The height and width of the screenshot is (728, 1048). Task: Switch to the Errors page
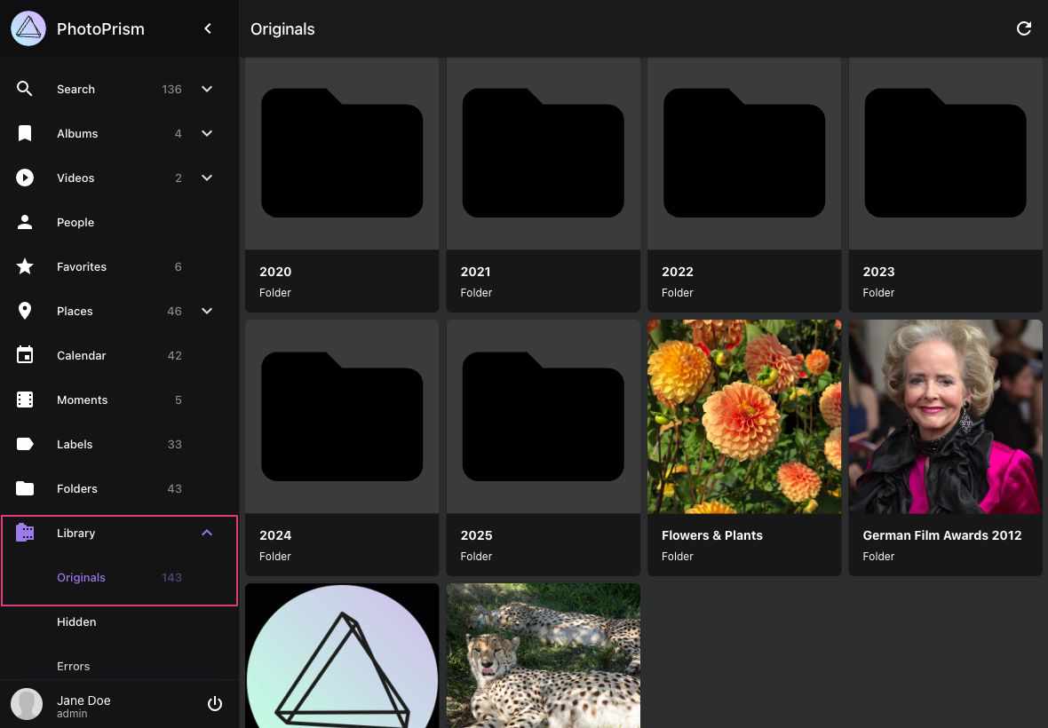click(73, 666)
